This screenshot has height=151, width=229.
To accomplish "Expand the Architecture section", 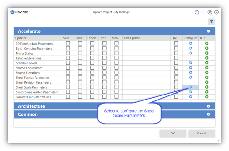I will [208, 106].
